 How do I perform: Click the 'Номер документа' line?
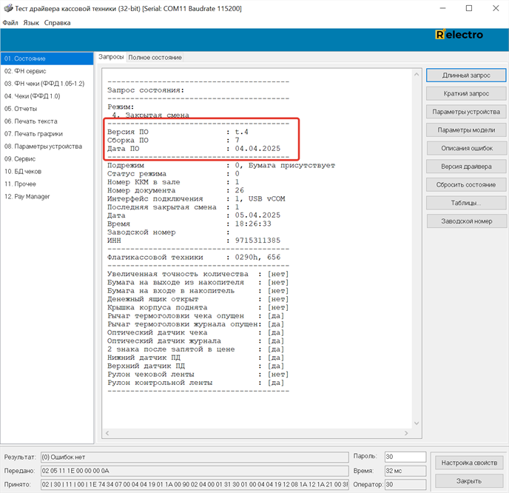(x=175, y=190)
